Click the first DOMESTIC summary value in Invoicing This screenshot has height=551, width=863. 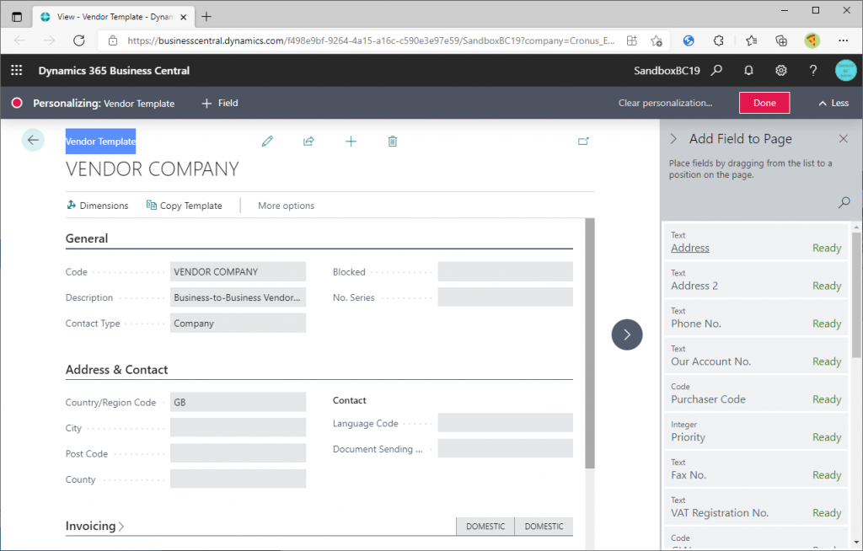pyautogui.click(x=485, y=527)
